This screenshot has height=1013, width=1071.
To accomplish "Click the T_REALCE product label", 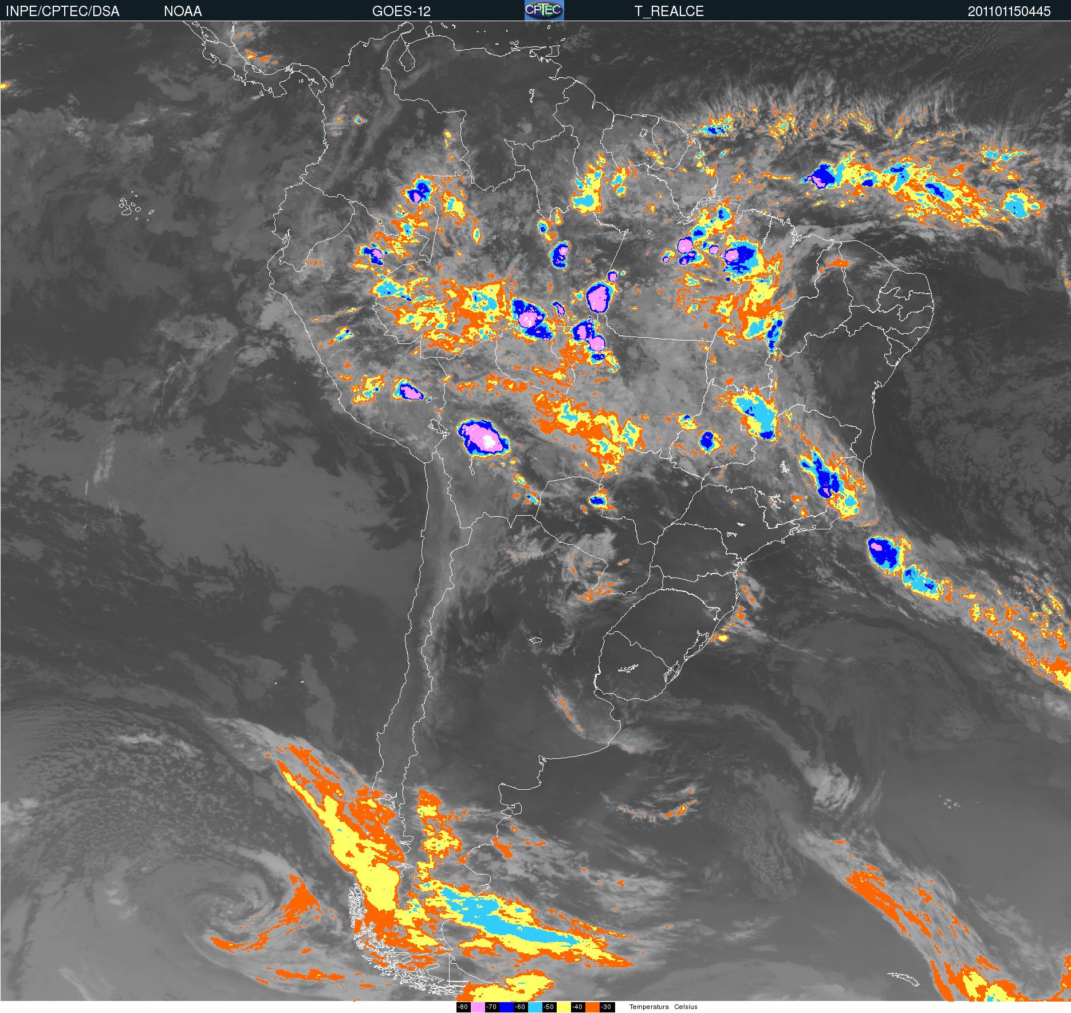I will pyautogui.click(x=669, y=11).
